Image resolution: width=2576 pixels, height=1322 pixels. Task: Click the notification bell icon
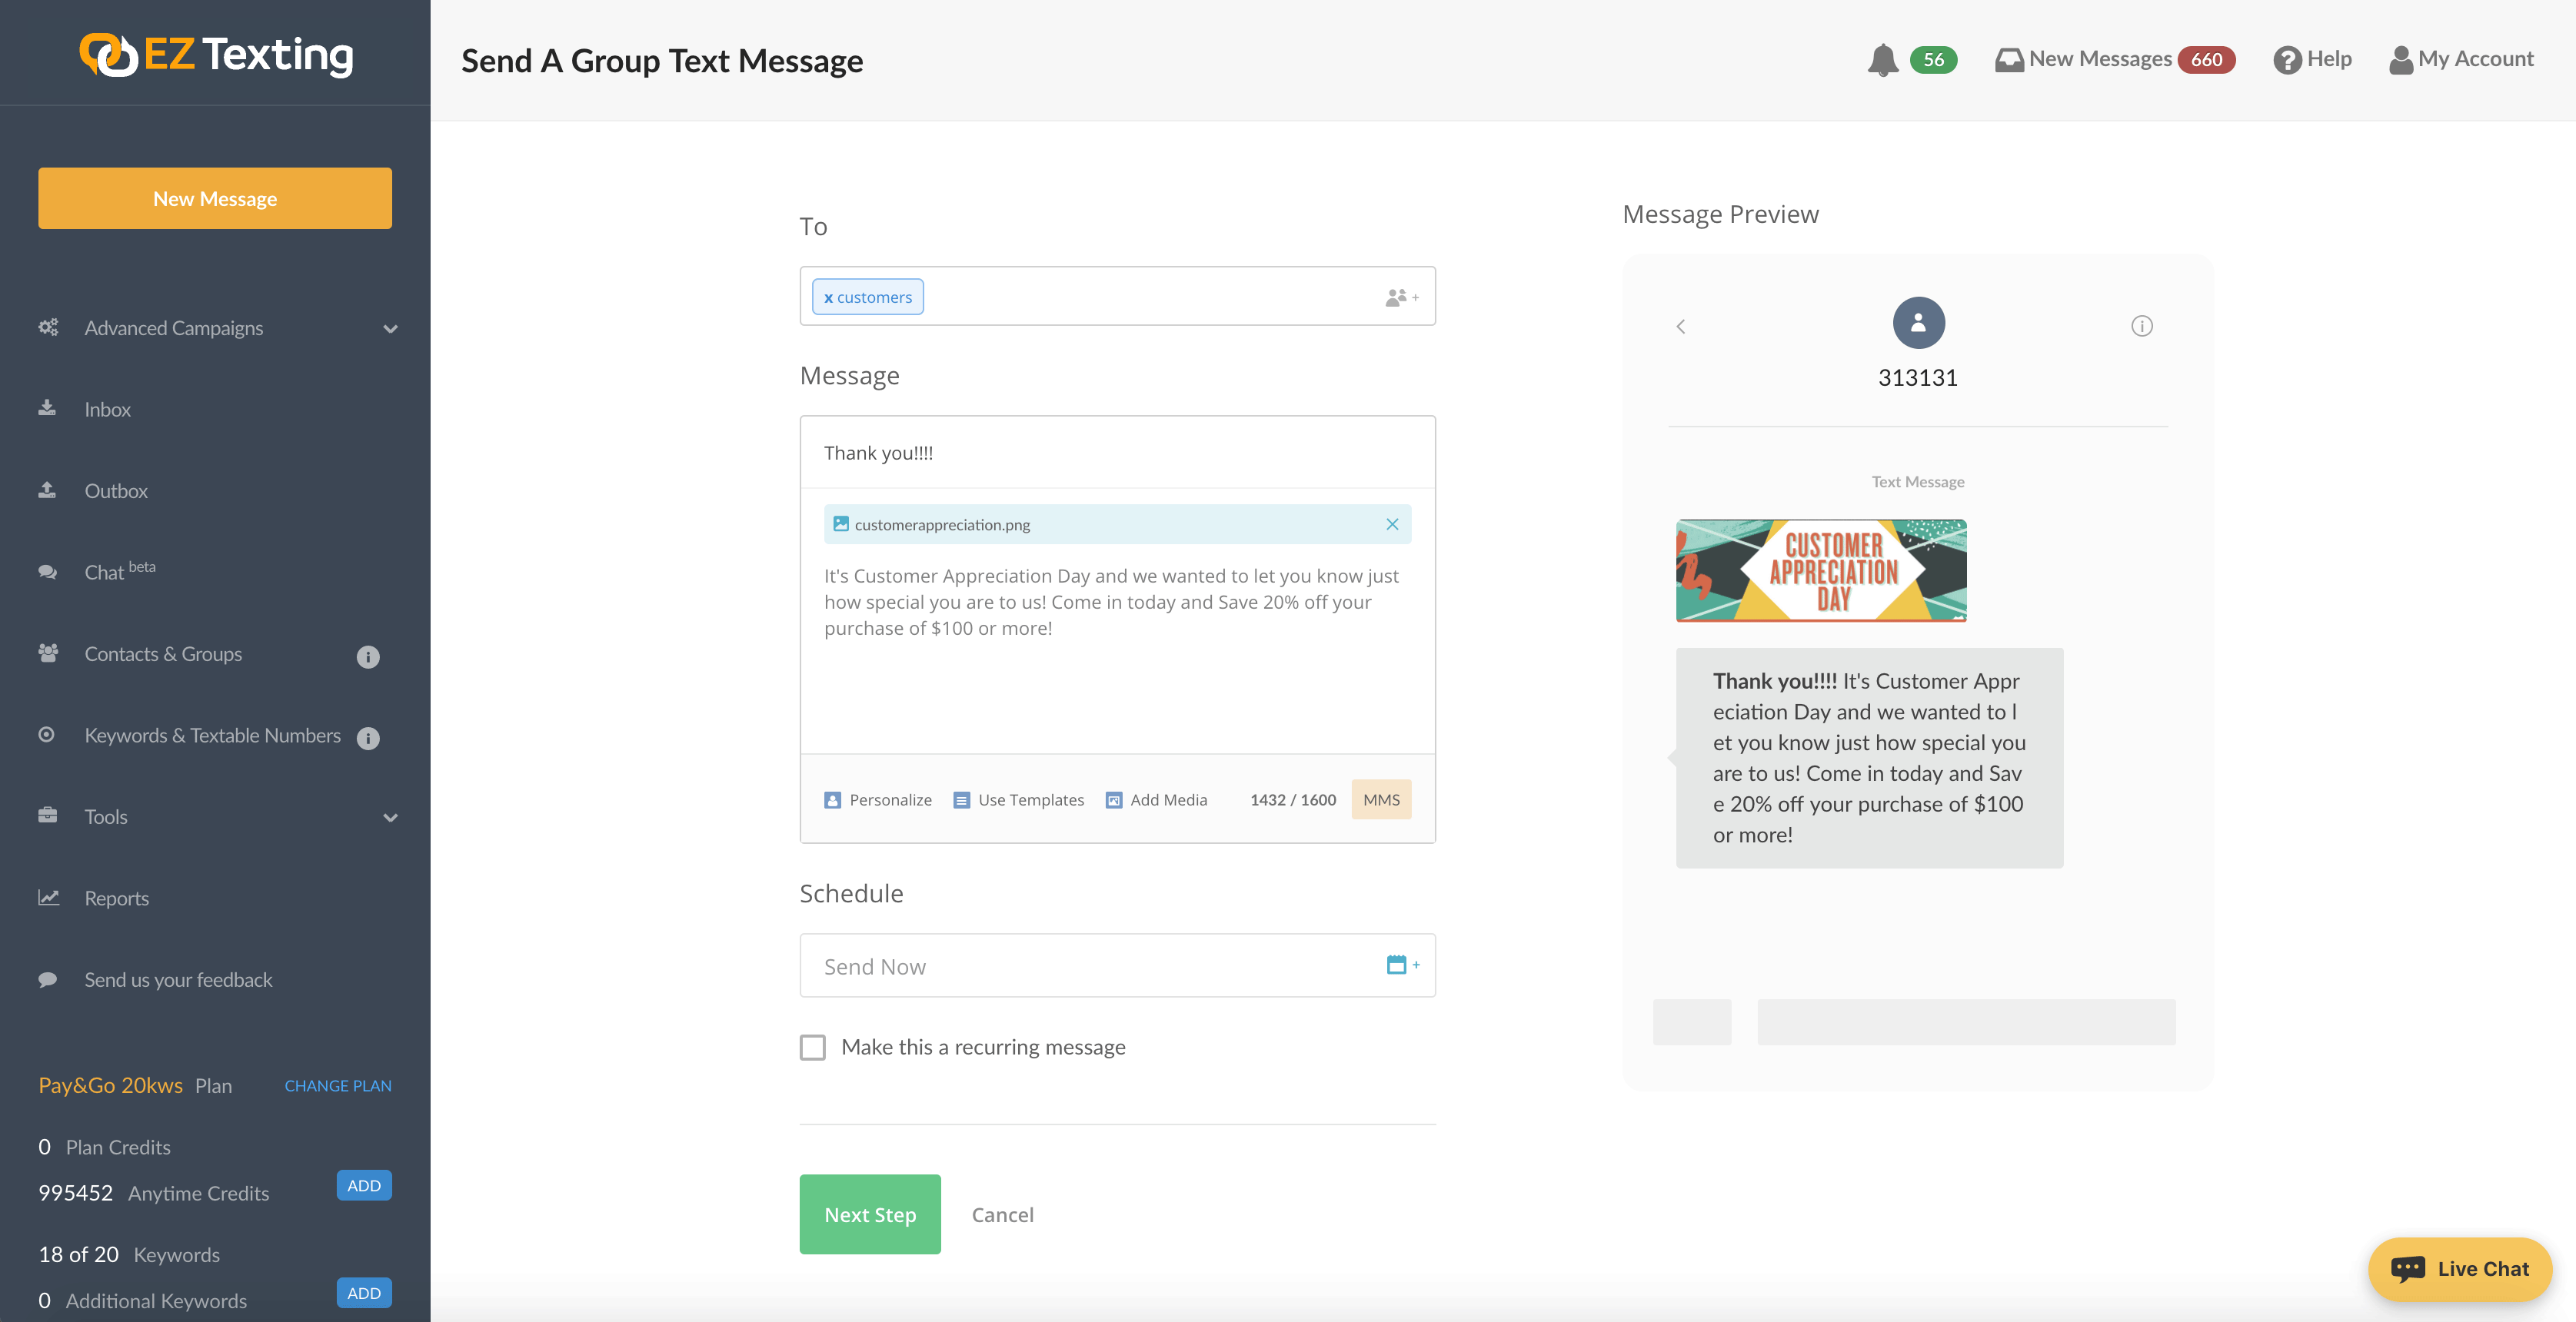1882,60
